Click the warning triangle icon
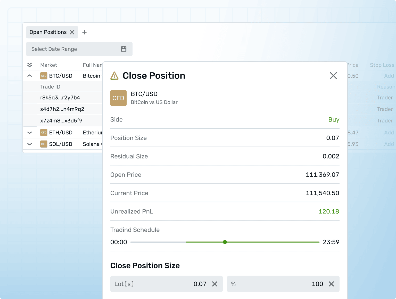396x299 pixels. click(x=114, y=76)
